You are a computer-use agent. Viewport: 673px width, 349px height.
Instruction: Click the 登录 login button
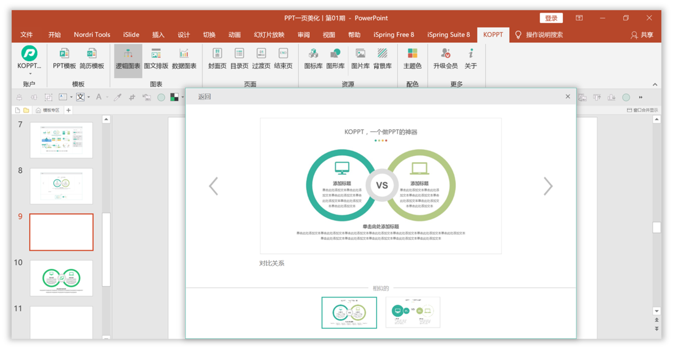551,18
